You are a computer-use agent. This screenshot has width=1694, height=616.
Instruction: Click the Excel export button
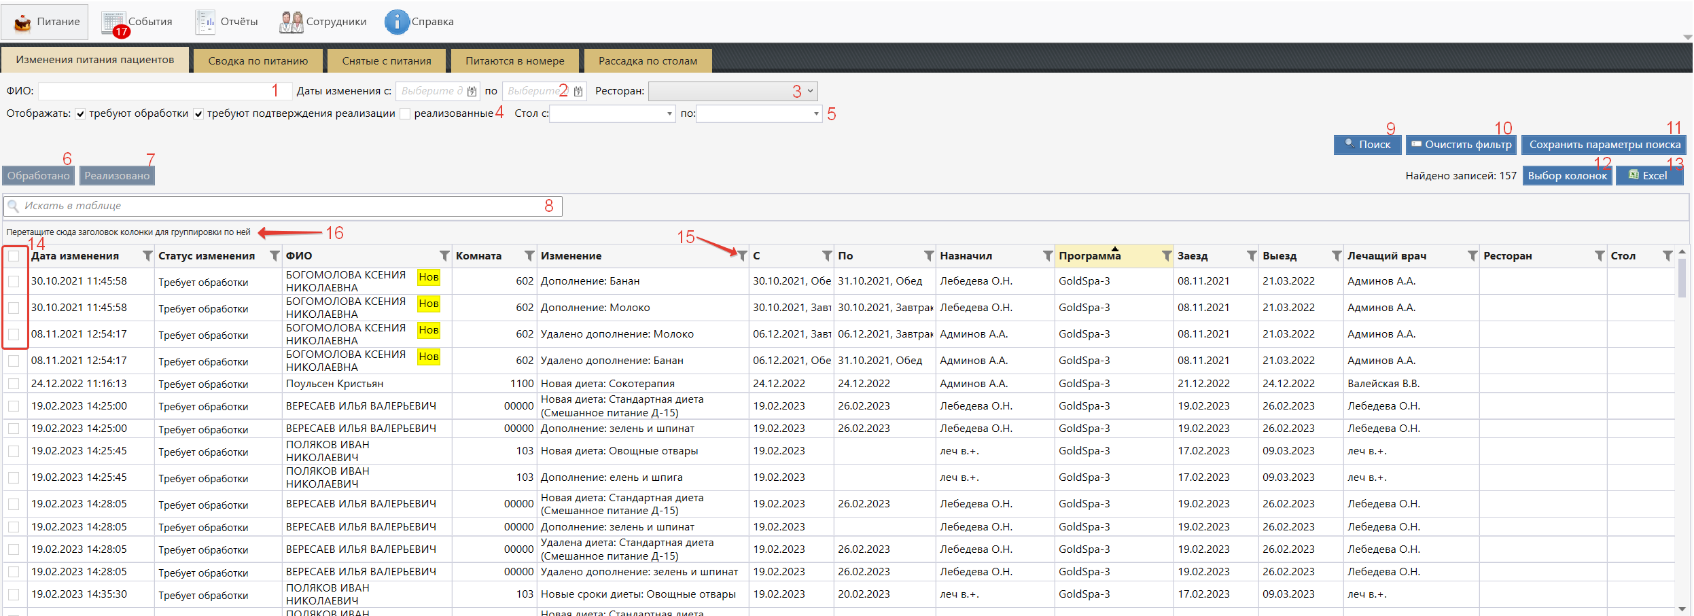click(x=1648, y=176)
